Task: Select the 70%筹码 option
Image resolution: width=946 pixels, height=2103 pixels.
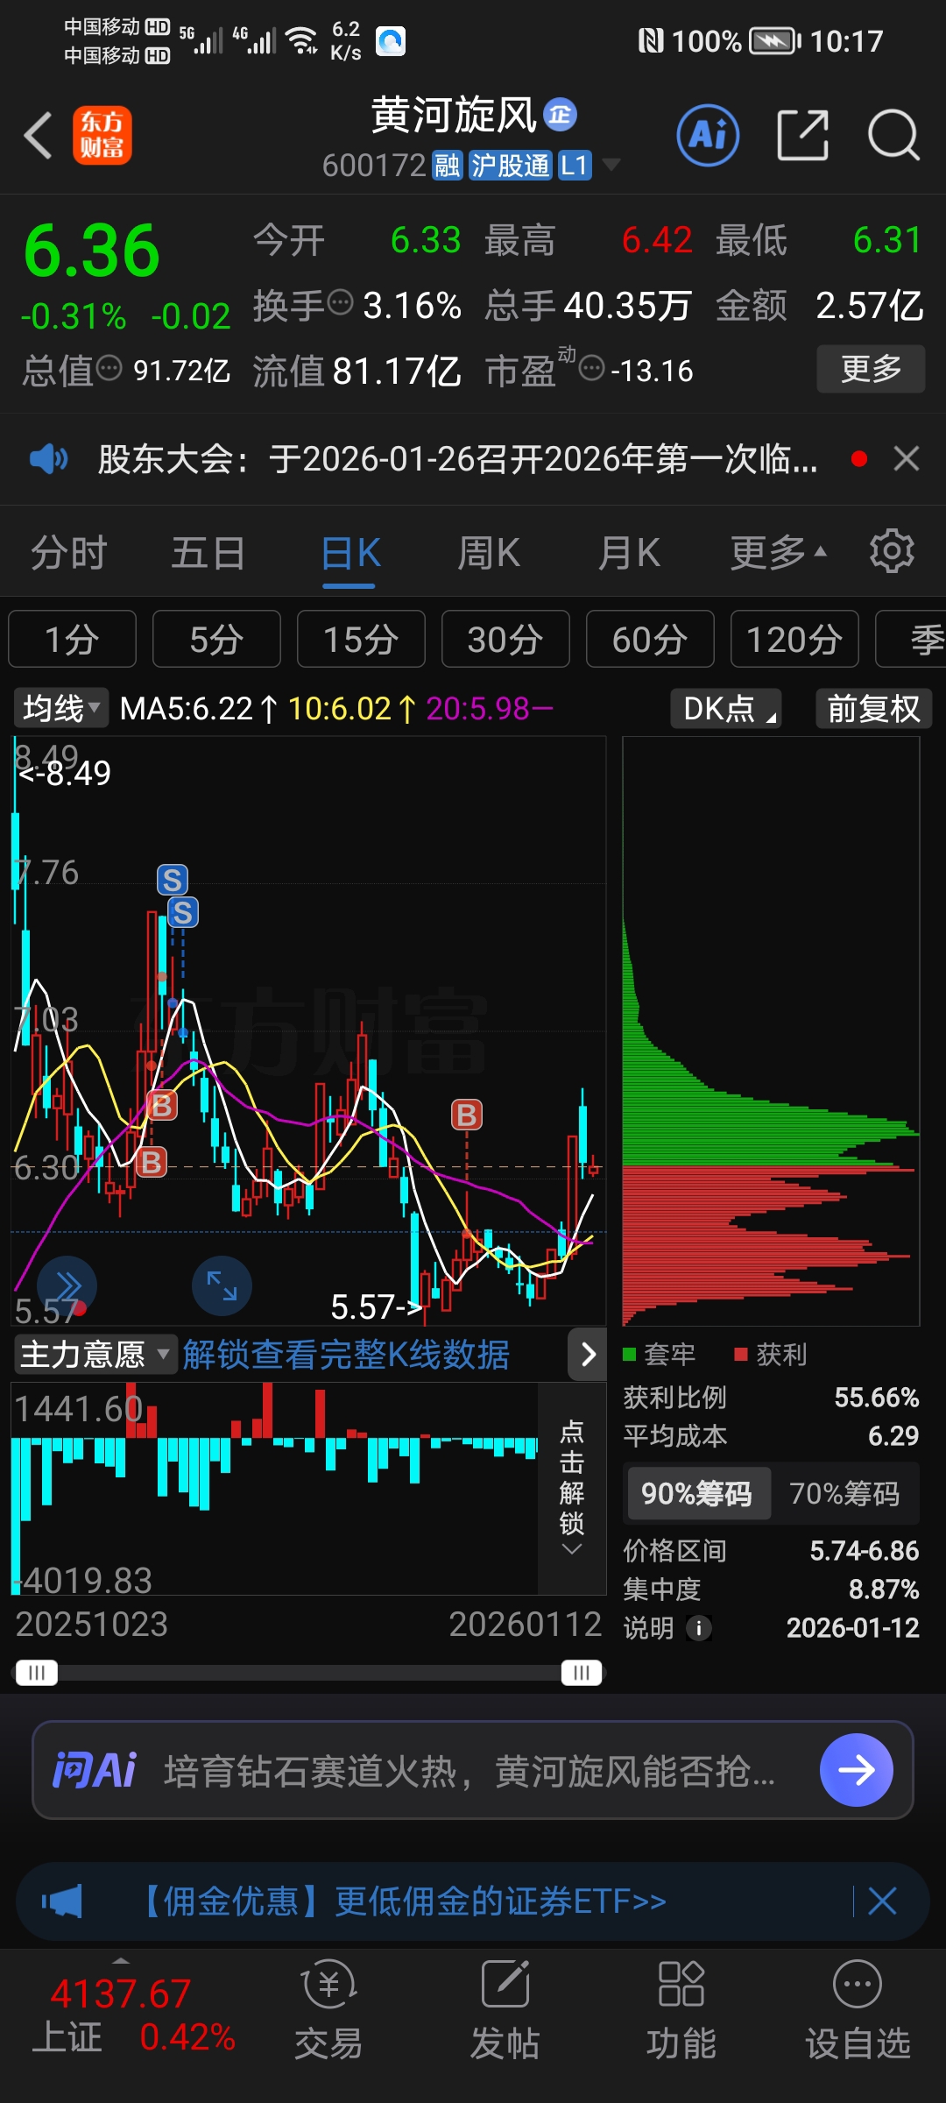Action: coord(844,1493)
